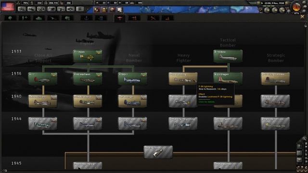This screenshot has width=308, height=173.
Task: Click the building alert icon with exclamation mark
Action: click(104, 10)
